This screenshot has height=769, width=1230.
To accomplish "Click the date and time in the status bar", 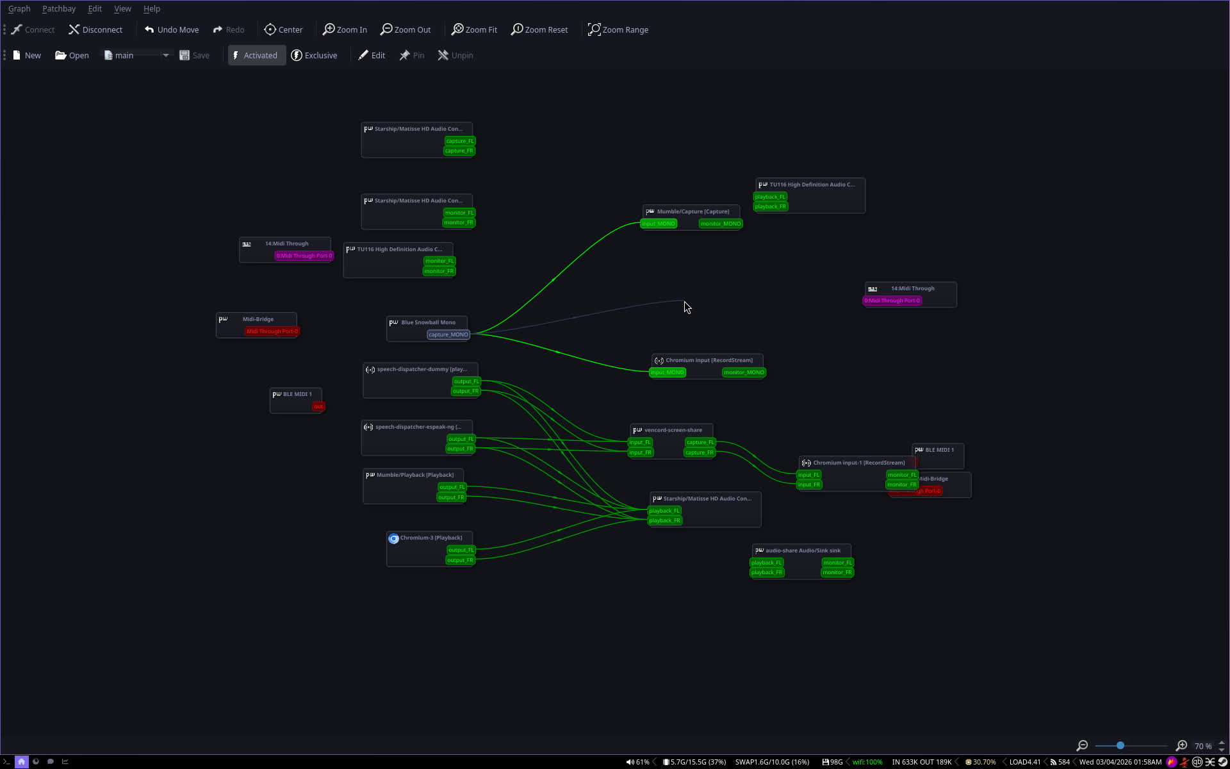I will tap(1120, 762).
